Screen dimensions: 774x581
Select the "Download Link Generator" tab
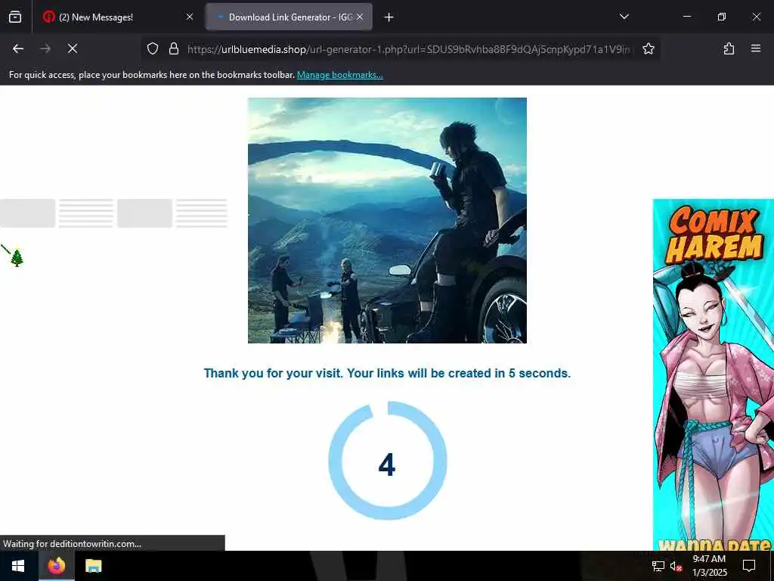(x=289, y=17)
